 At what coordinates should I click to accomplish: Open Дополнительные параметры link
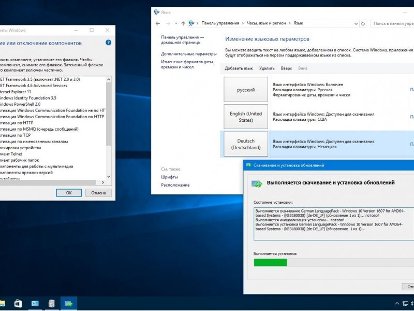click(x=189, y=54)
